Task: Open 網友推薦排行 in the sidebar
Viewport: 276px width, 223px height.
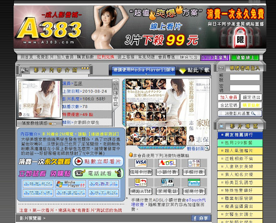Action: [x=240, y=135]
